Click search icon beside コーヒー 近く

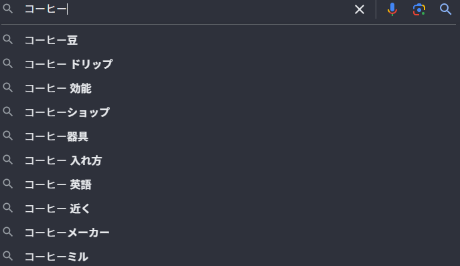point(8,208)
